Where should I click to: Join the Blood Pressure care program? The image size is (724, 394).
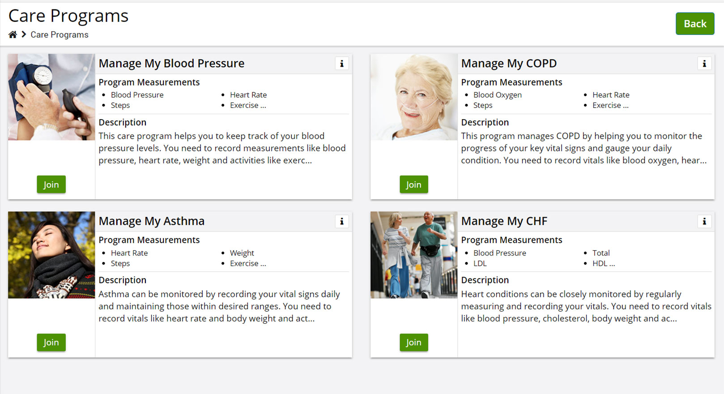click(x=51, y=184)
